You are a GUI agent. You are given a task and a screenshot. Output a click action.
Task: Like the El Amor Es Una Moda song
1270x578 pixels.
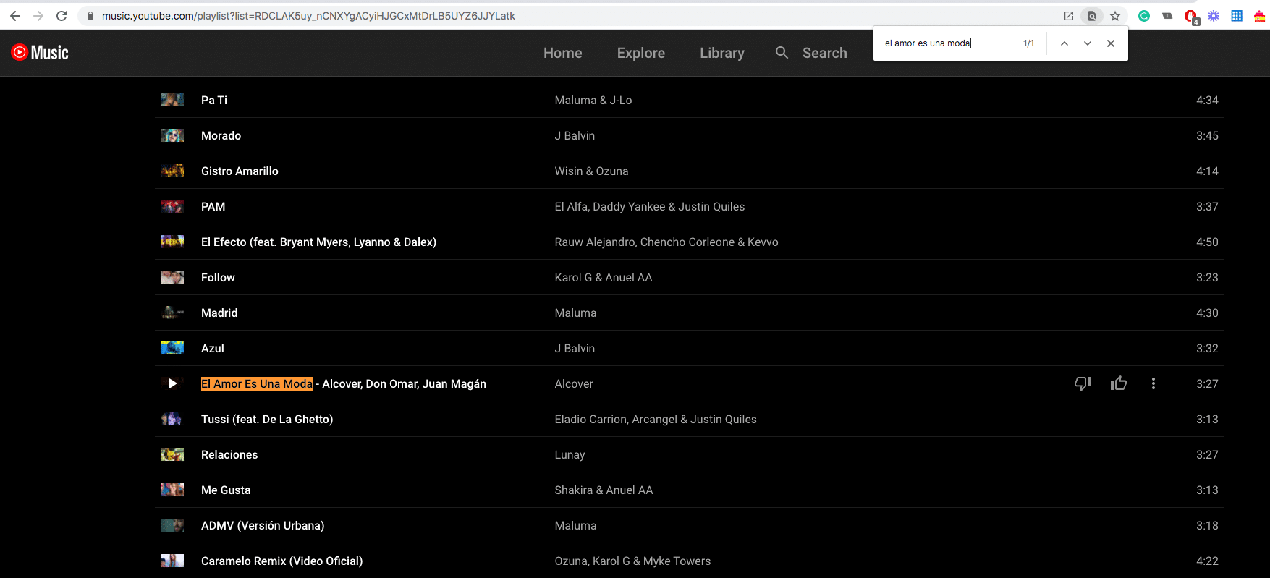(1118, 383)
